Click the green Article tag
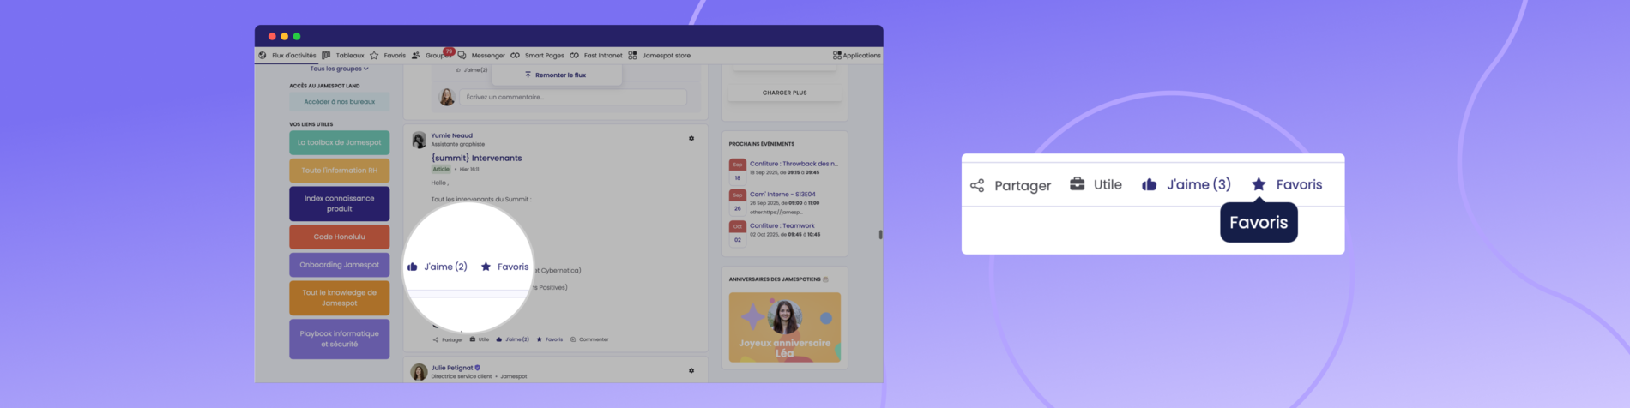Image resolution: width=1630 pixels, height=408 pixels. click(x=441, y=169)
